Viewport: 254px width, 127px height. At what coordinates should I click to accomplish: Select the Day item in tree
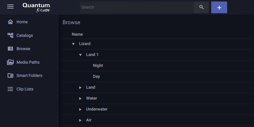pyautogui.click(x=96, y=76)
